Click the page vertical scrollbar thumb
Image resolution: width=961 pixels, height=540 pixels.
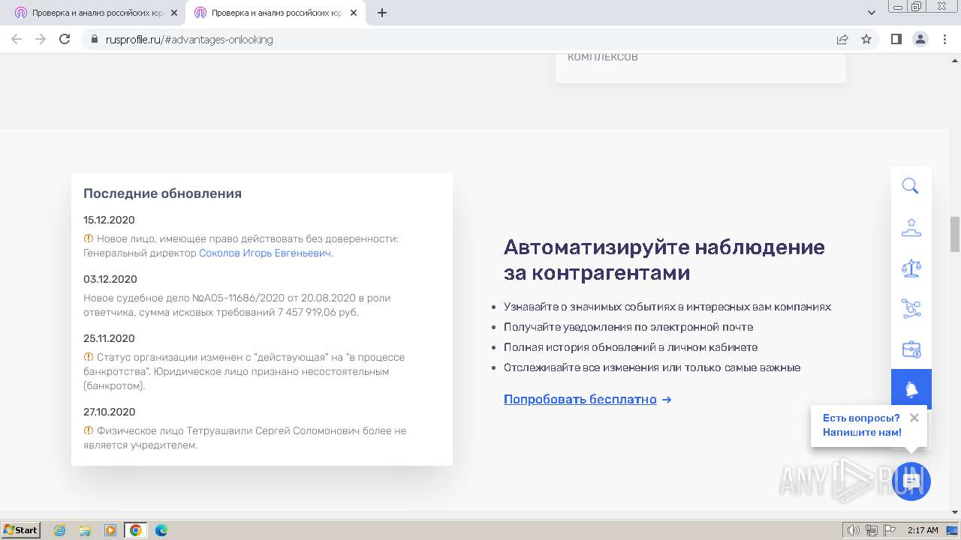955,234
